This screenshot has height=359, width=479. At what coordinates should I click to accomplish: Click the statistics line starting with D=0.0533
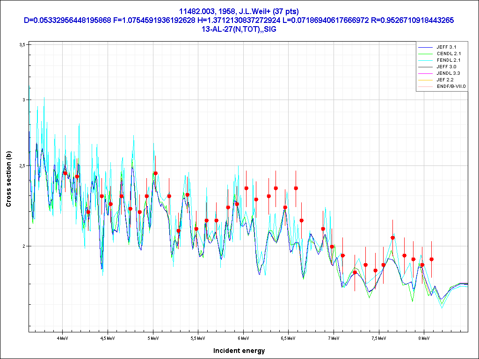pos(239,20)
